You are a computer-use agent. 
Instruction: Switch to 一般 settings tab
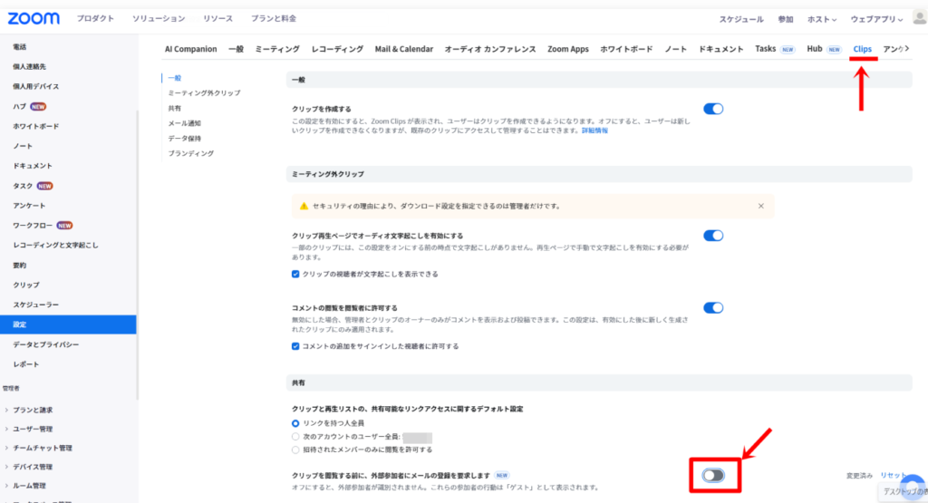click(x=237, y=49)
